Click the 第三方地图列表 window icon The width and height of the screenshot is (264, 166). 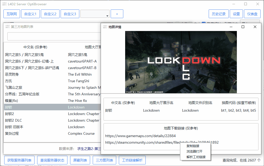click(x=7, y=27)
